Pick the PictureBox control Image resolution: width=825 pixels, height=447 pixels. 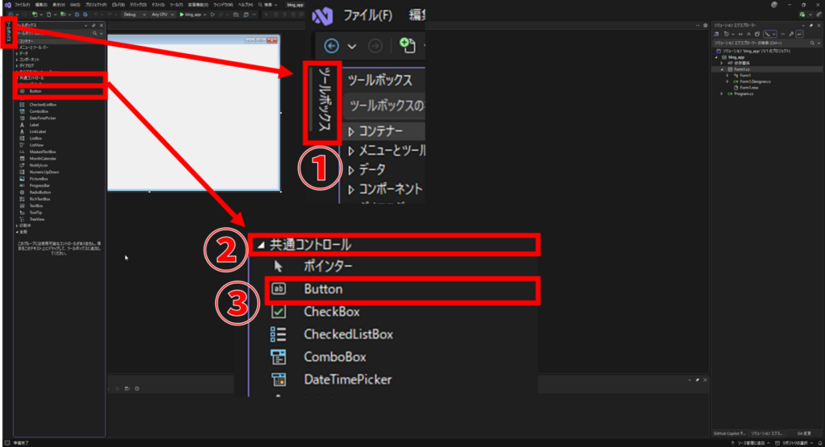pos(39,179)
